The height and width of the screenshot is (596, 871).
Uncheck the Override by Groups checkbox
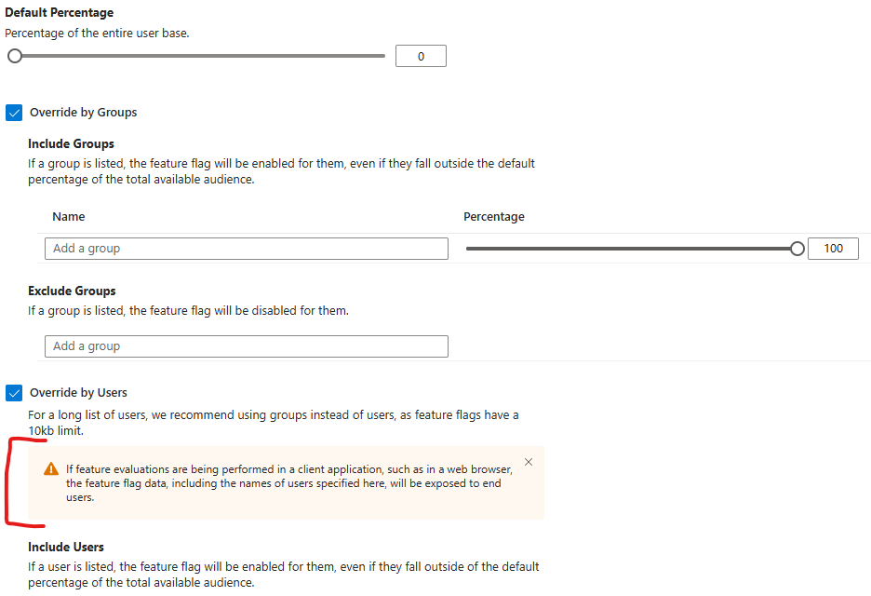(x=14, y=112)
